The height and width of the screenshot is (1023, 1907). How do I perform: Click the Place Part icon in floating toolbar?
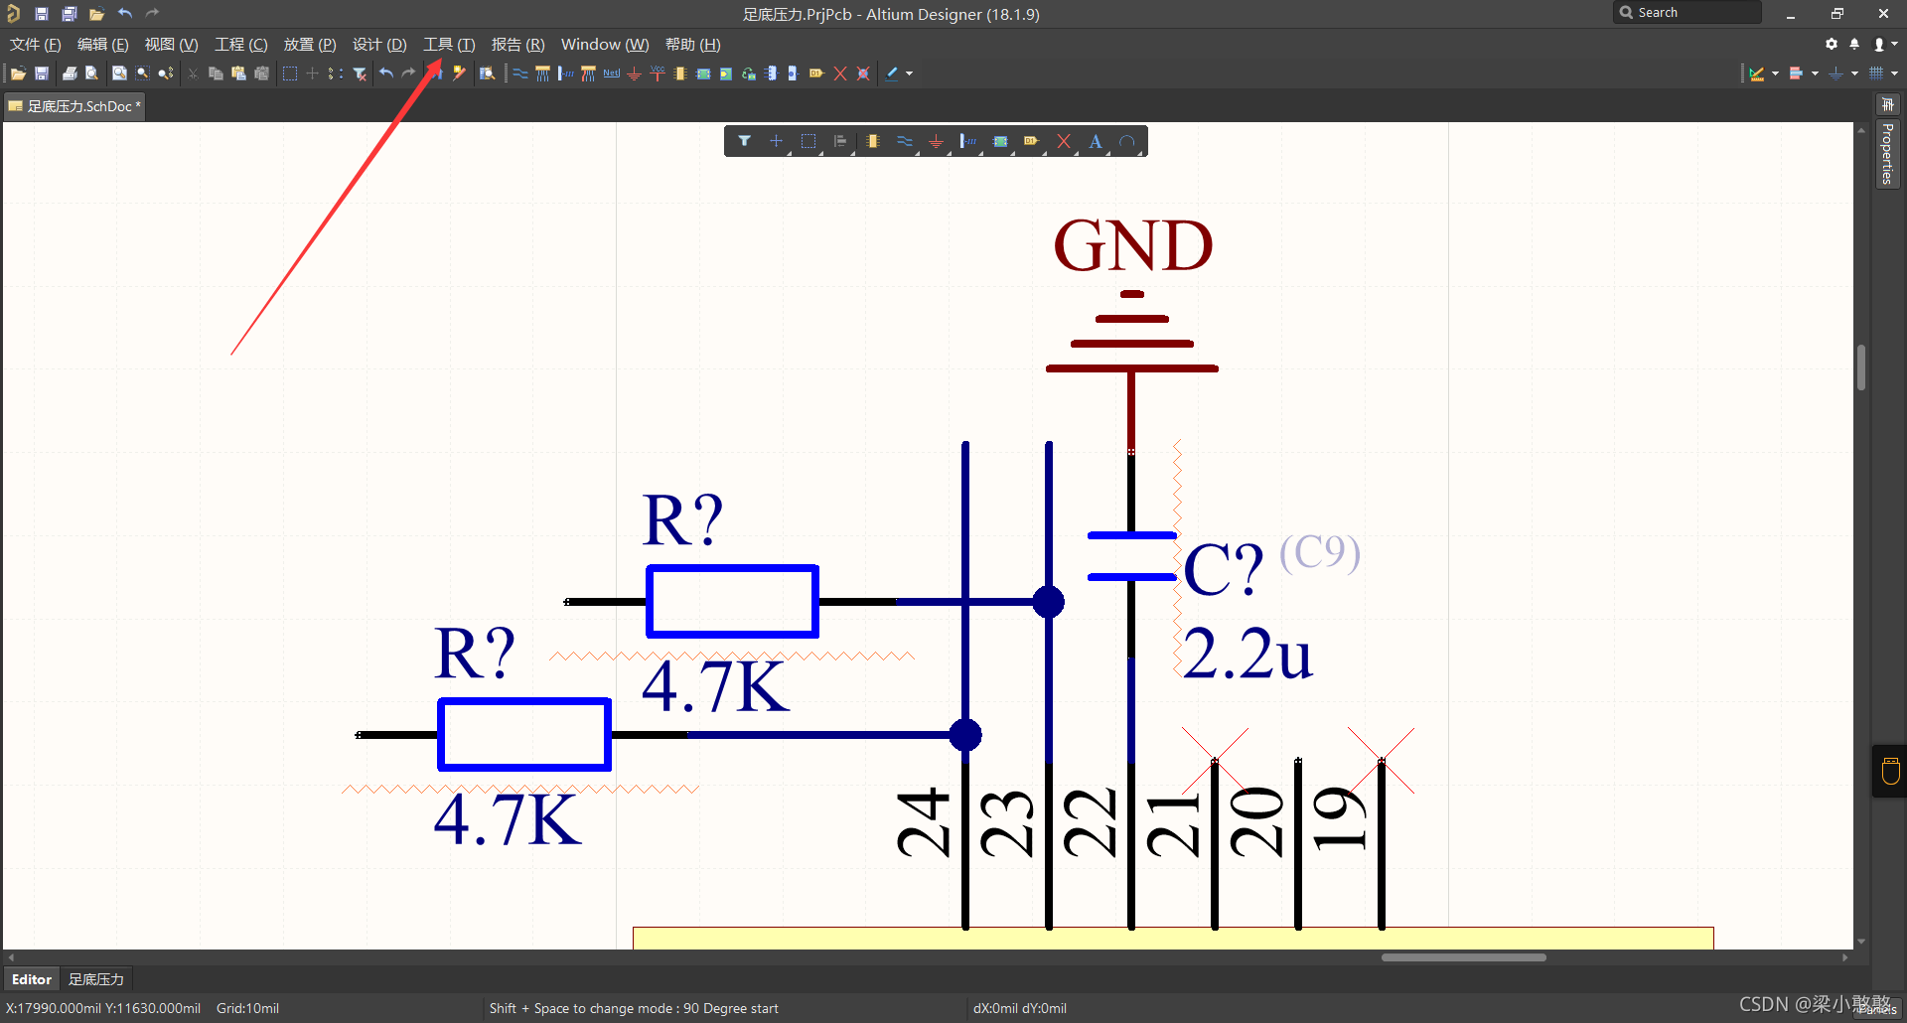(872, 141)
